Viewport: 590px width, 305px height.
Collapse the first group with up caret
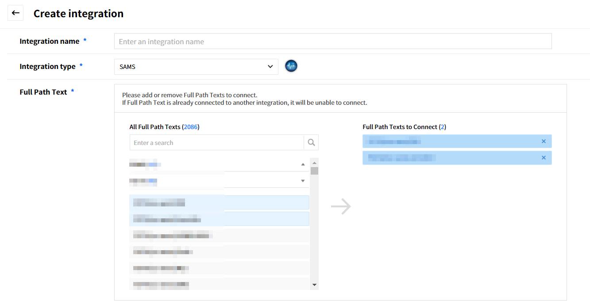pos(303,164)
